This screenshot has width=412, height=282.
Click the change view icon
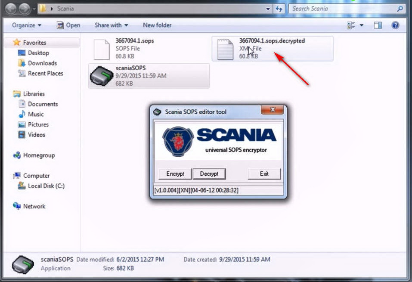coord(351,25)
